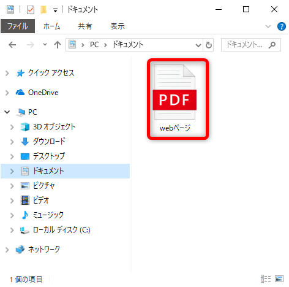Expand the クイック アクセス tree node
The width and height of the screenshot is (289, 287).
click(7, 73)
